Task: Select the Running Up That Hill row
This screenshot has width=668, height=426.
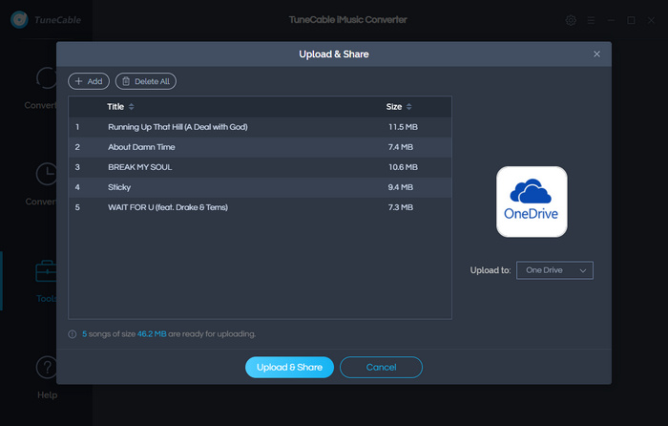Action: pos(260,127)
